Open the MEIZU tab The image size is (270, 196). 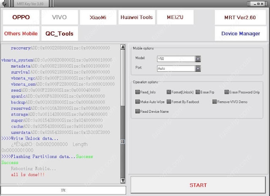(175, 17)
